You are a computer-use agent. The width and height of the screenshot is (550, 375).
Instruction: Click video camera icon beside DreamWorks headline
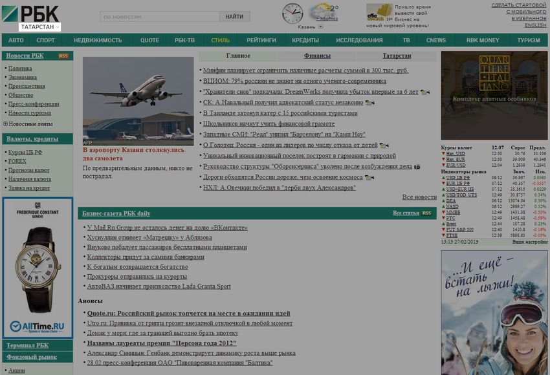tap(424, 92)
